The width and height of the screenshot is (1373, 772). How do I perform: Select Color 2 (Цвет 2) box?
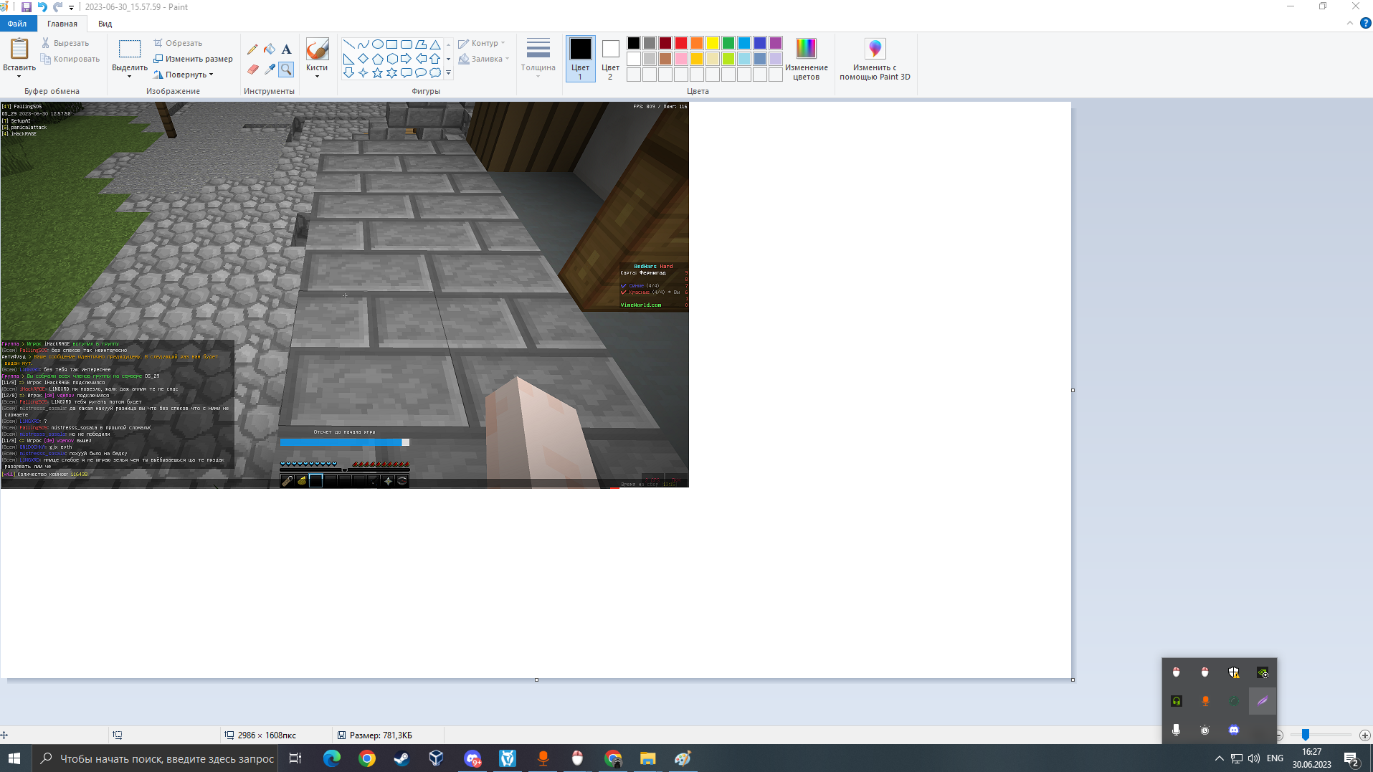point(610,59)
